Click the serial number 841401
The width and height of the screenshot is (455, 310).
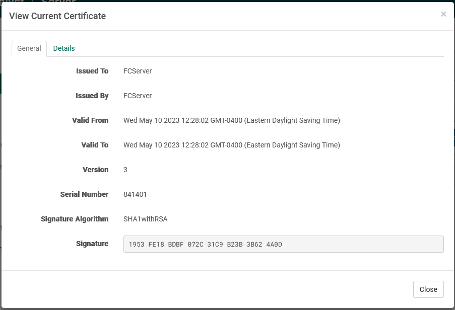(x=135, y=194)
